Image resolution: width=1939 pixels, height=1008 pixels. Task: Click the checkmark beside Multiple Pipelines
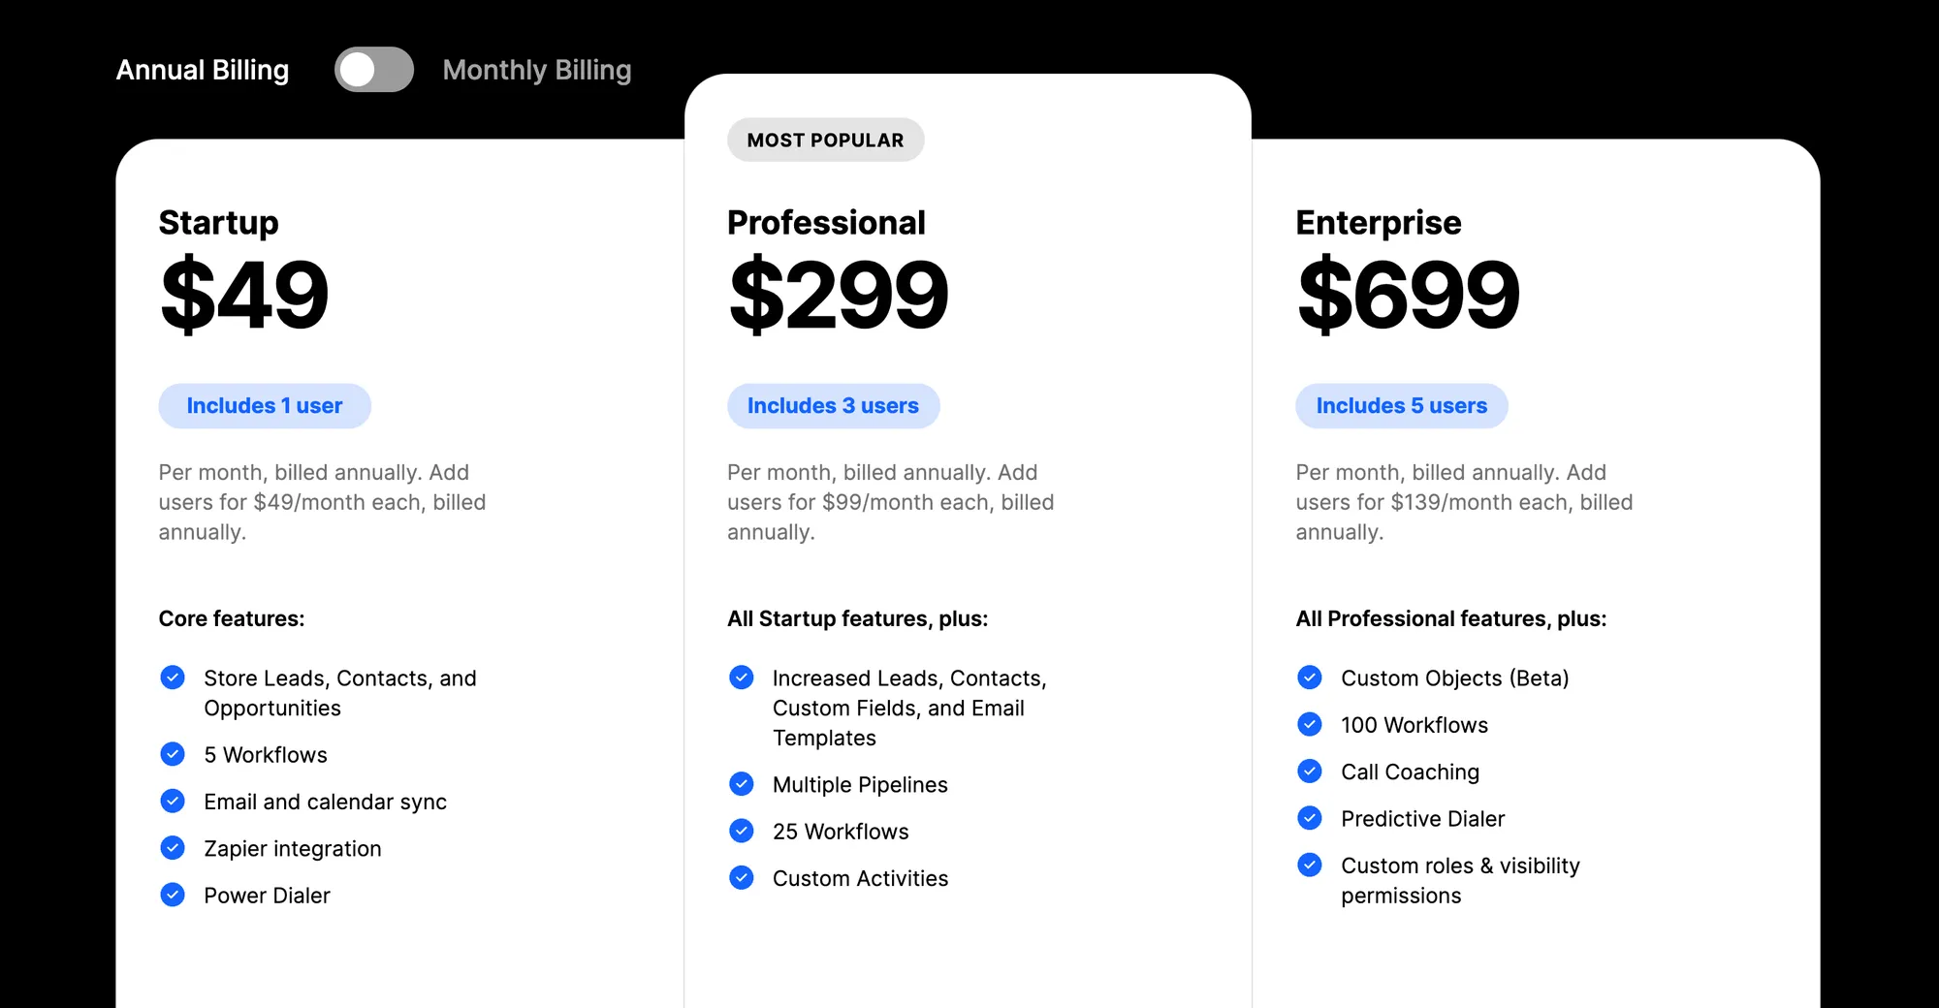click(741, 784)
